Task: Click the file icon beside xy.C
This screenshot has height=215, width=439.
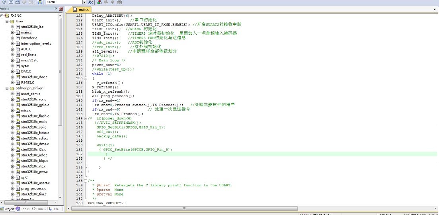Action: point(18,177)
